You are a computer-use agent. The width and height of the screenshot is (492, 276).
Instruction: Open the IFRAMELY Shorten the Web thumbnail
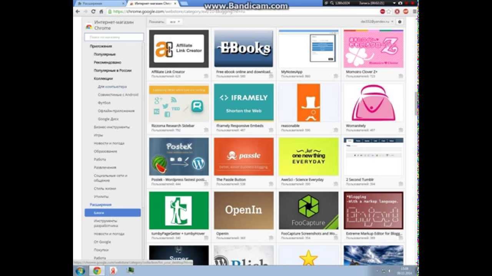click(244, 103)
